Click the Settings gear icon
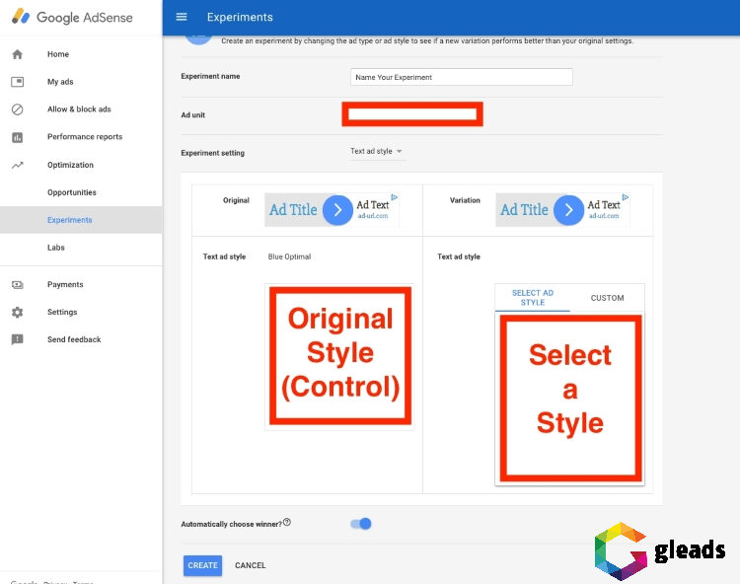Viewport: 740px width, 584px height. [18, 313]
